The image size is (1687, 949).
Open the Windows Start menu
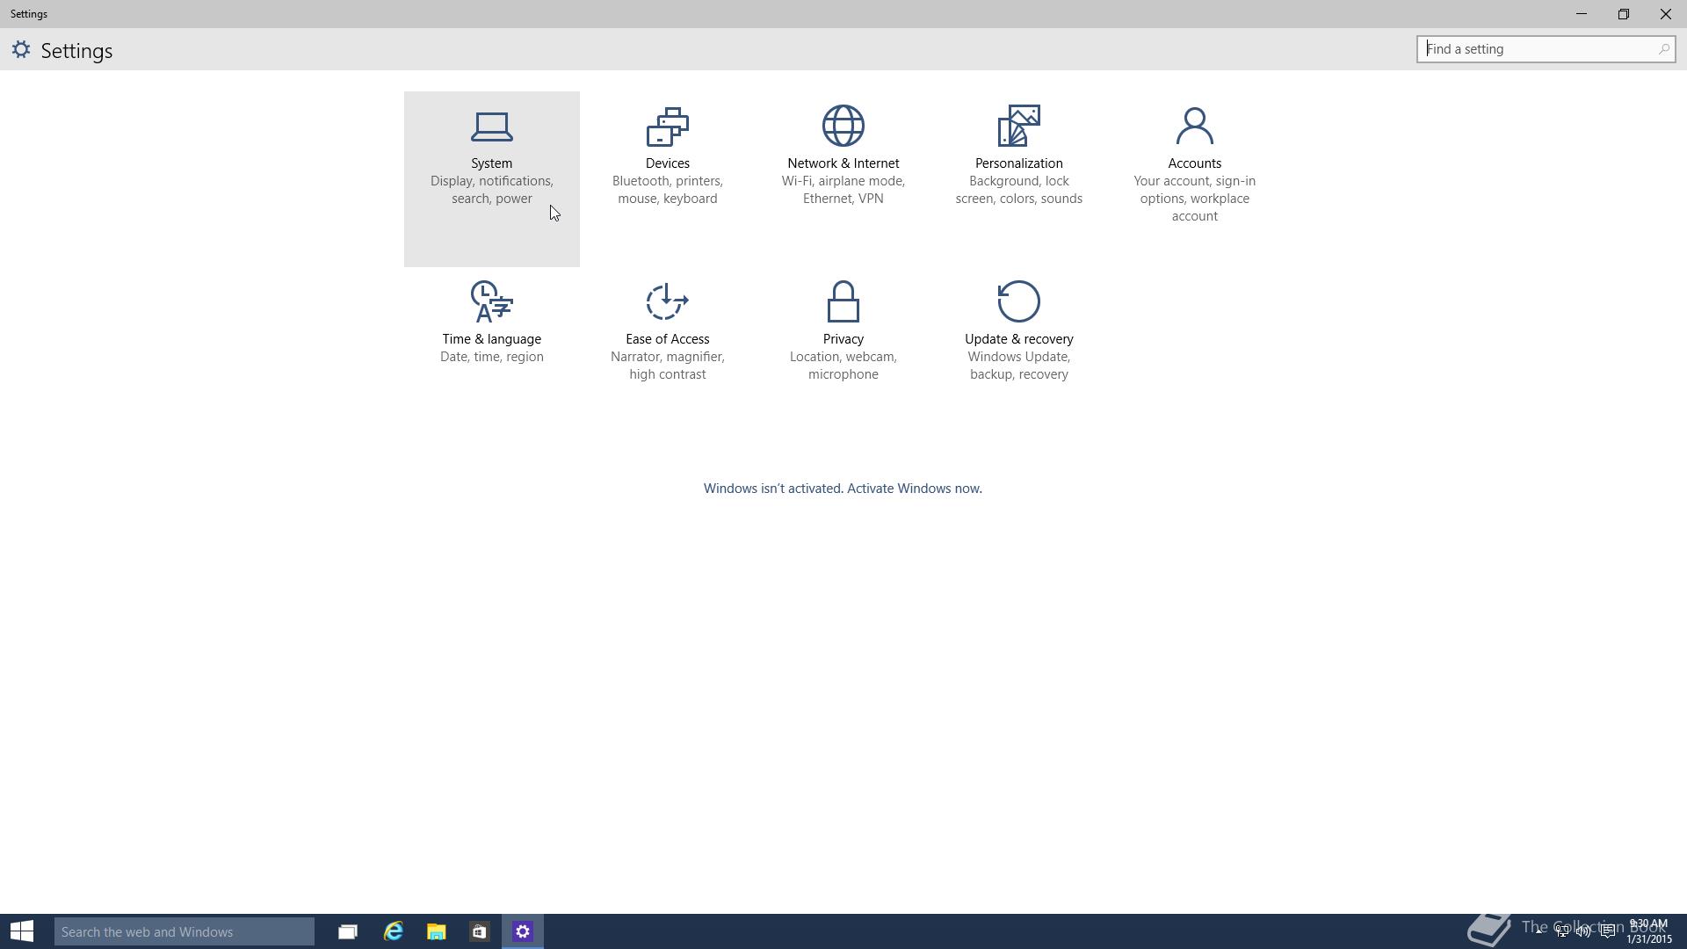coord(22,931)
